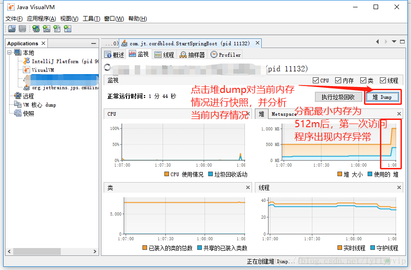Click the Load snapshot toolbar icon
Screen dimensions: 411x270
12,29
